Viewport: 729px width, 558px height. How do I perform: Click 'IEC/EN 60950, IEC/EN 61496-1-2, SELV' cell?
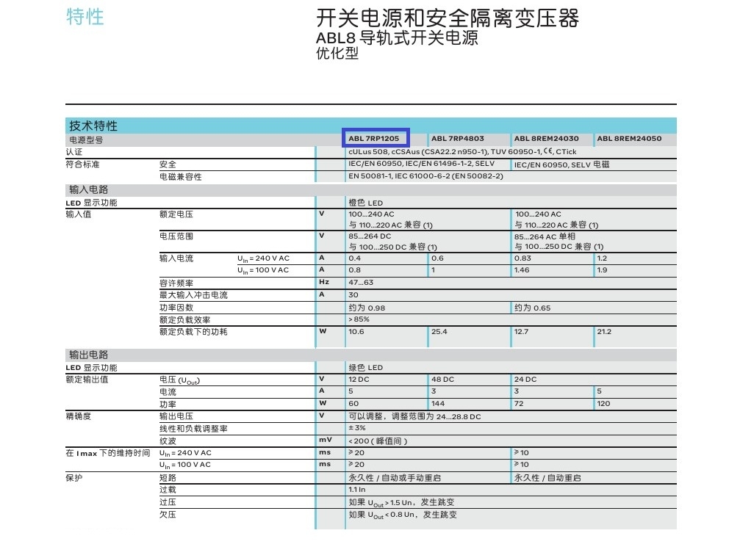(421, 164)
